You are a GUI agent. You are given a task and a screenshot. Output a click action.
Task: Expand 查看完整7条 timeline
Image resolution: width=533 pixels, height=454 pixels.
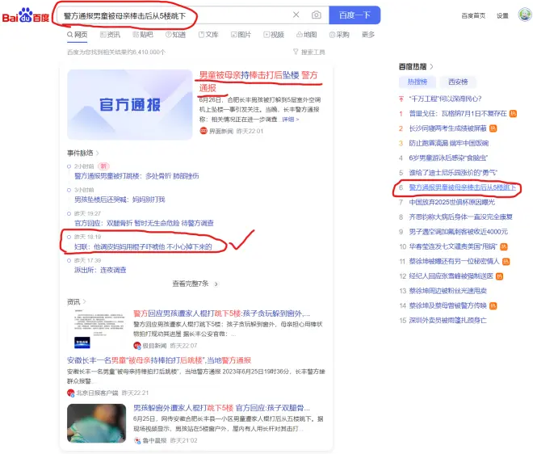pyautogui.click(x=195, y=284)
